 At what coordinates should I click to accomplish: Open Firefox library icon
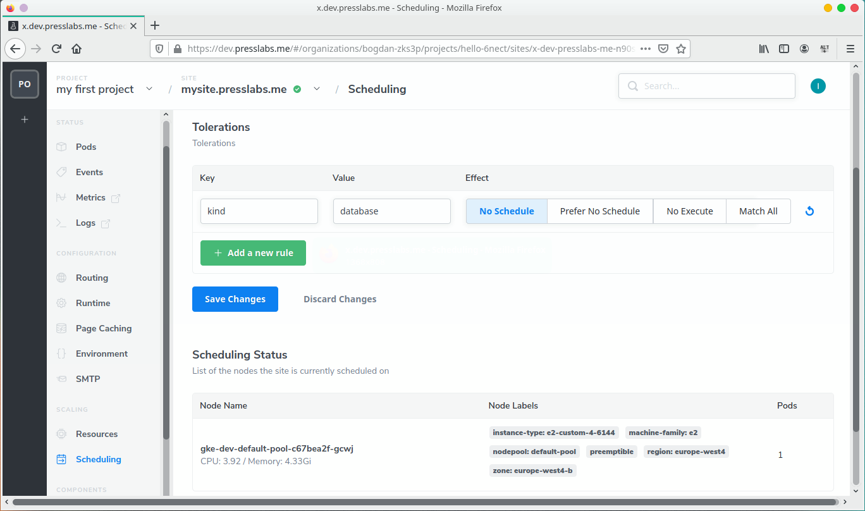click(764, 49)
